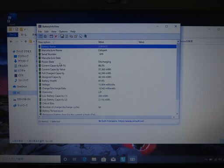Click the red X delete toolbar icon

coord(56,36)
